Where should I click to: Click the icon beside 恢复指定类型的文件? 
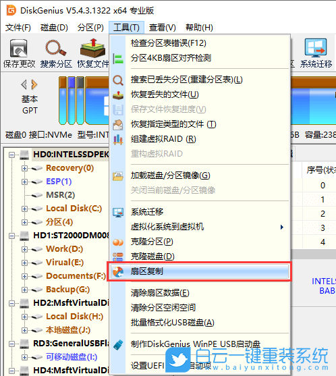tap(118, 125)
